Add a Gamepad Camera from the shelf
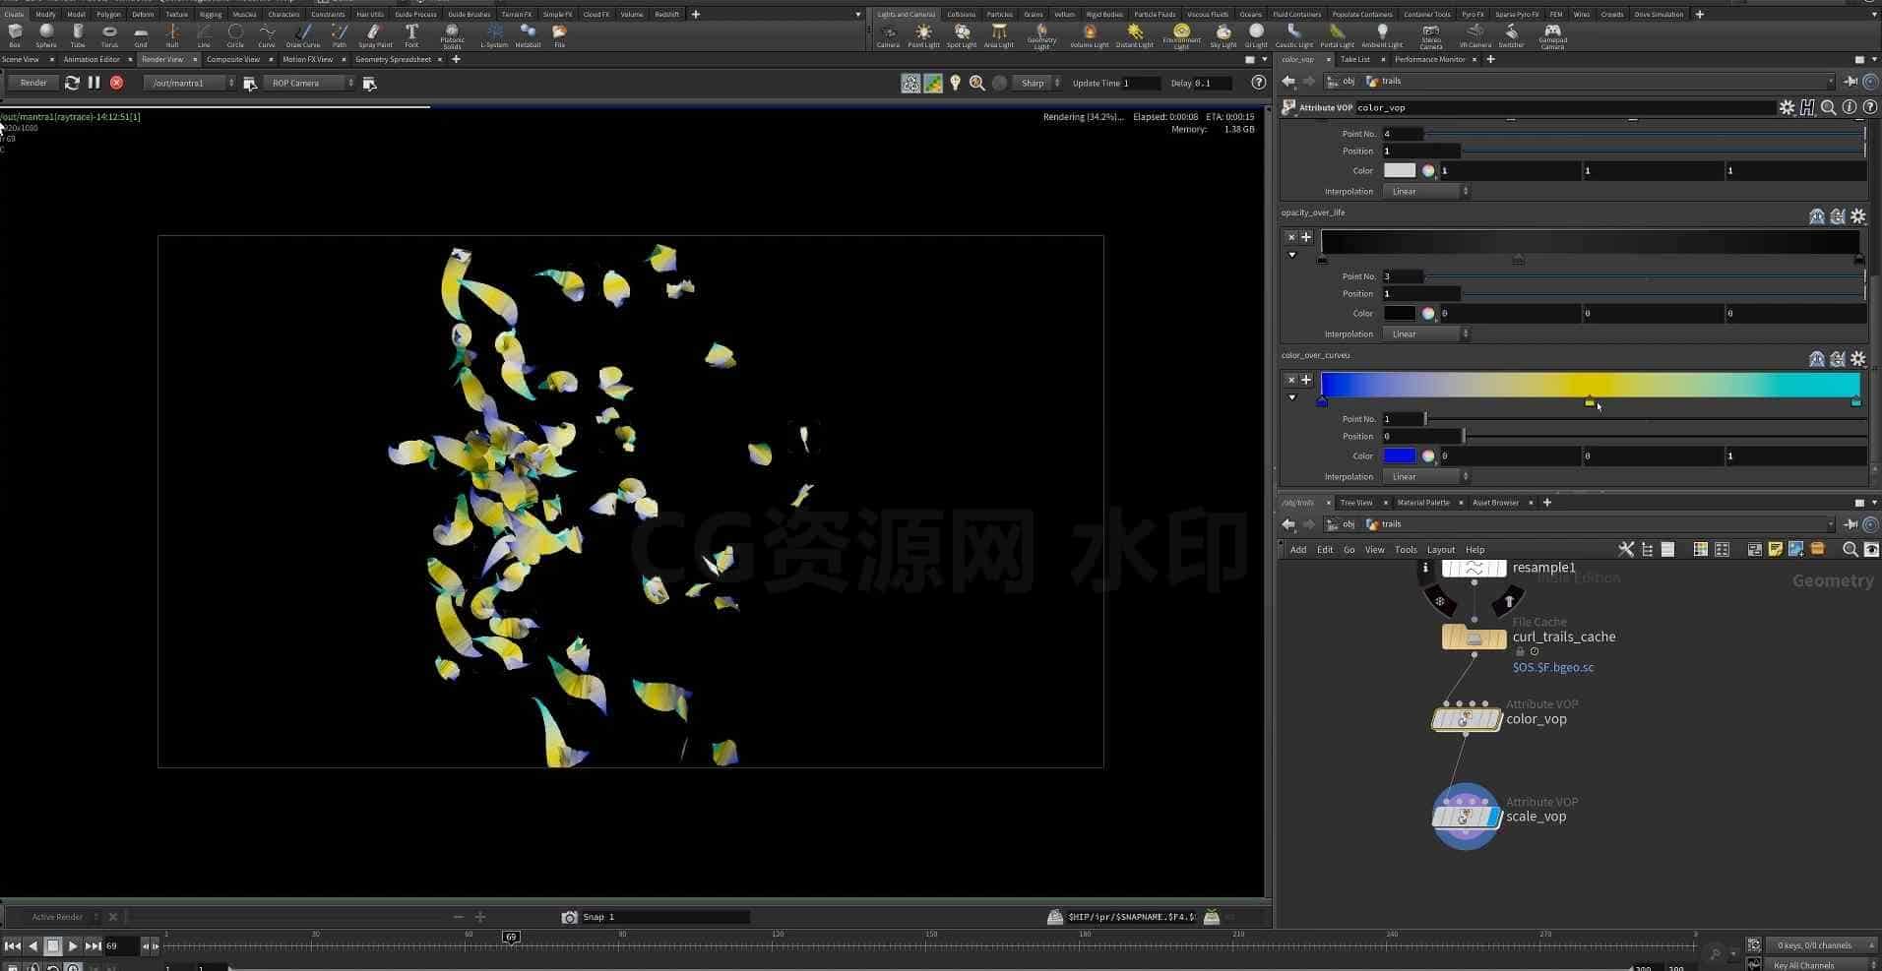Image resolution: width=1882 pixels, height=971 pixels. point(1552,36)
